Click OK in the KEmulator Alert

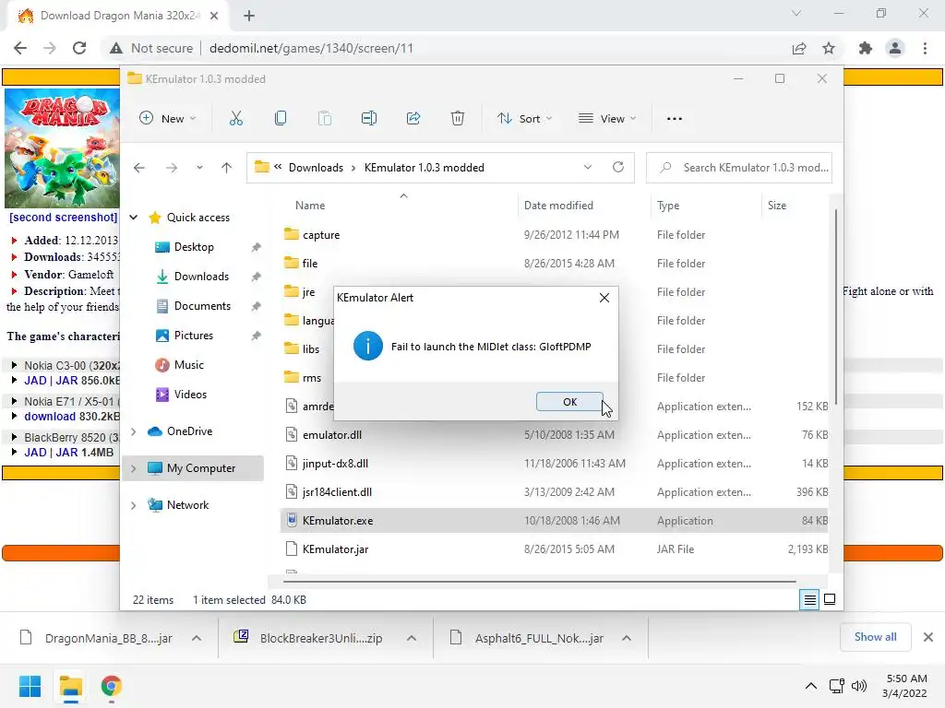point(569,402)
